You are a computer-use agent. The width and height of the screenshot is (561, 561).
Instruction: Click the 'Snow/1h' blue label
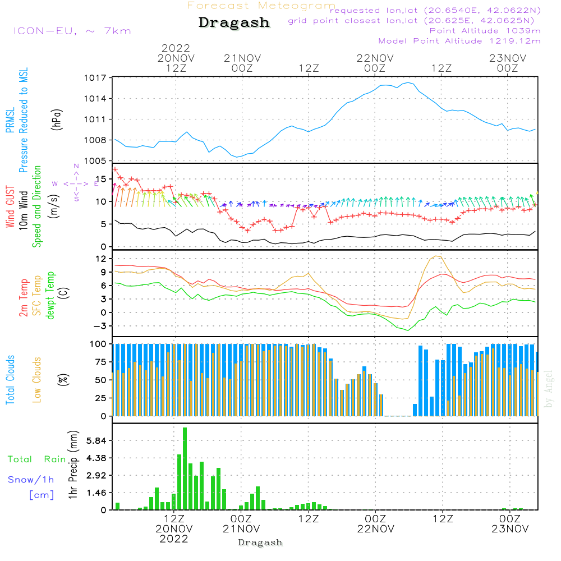point(31,480)
